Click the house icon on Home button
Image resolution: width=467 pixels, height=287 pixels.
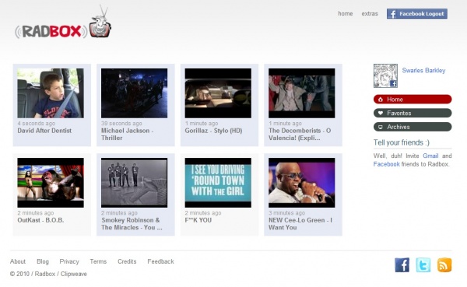[381, 100]
